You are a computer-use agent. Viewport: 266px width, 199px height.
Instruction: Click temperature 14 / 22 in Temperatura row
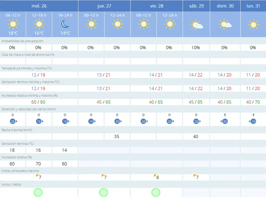[x=196, y=75]
